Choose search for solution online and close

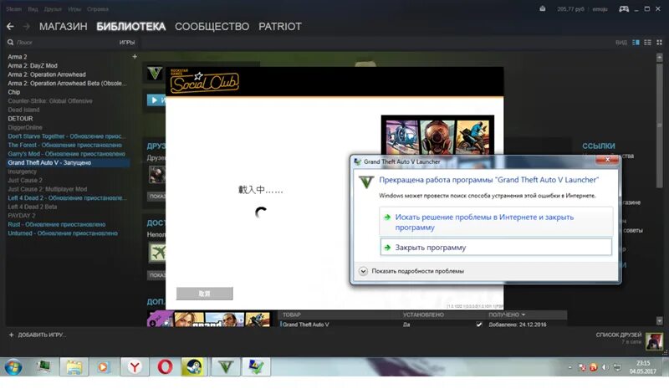[x=496, y=222]
